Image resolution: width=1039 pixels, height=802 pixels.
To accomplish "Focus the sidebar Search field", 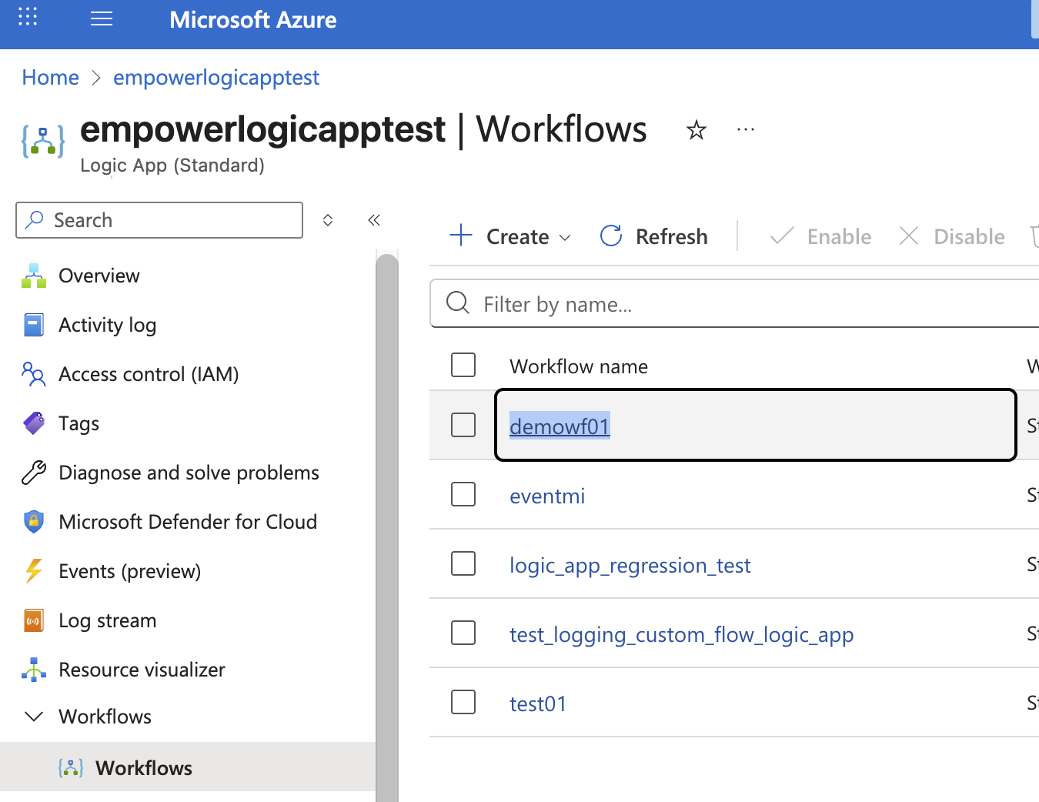I will coord(159,220).
